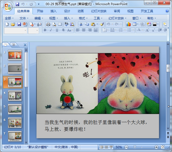Close the slide thumbnail pane
This screenshot has width=172, height=152.
[x=25, y=45]
